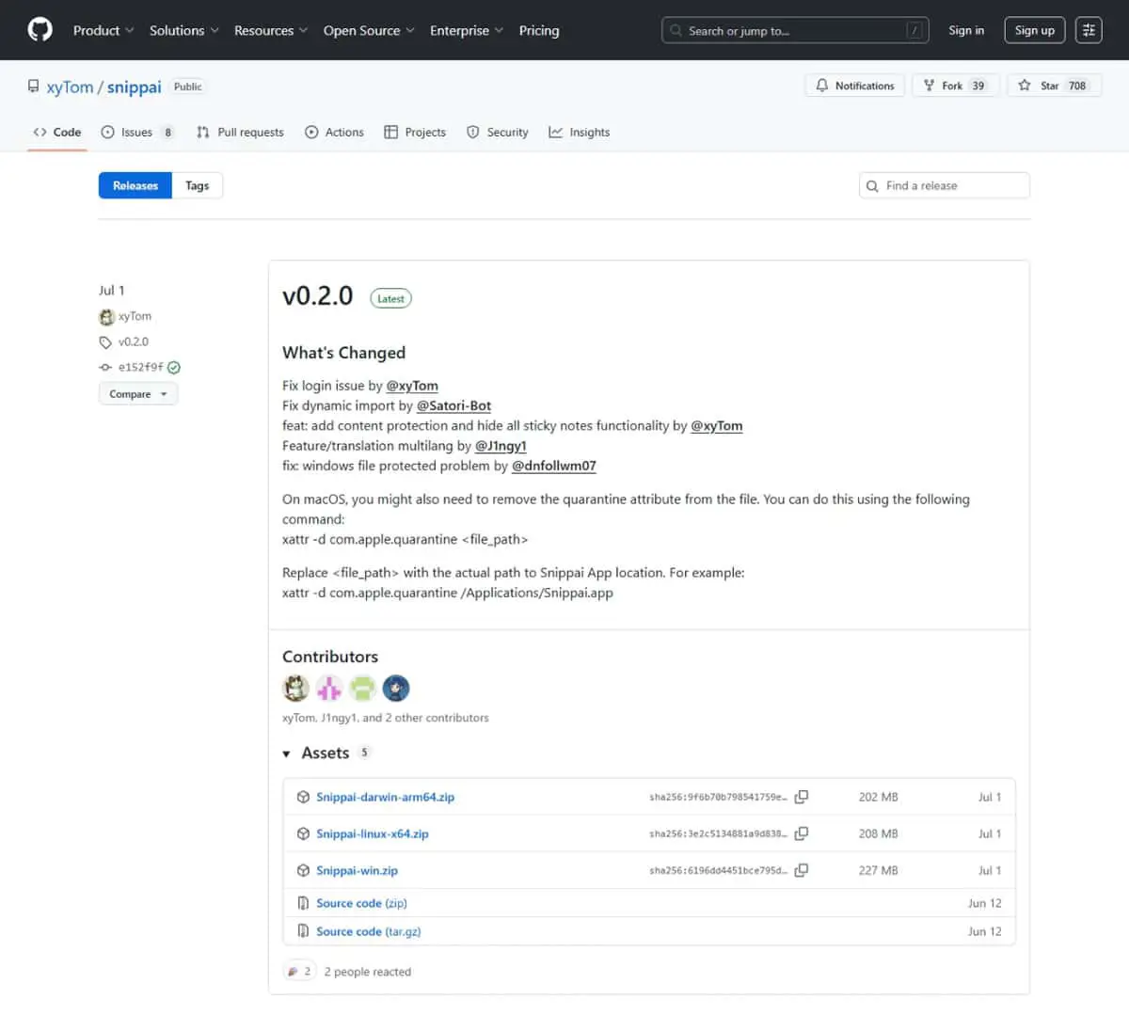The image size is (1129, 1015).
Task: Open the Compare dropdown
Action: pos(138,394)
